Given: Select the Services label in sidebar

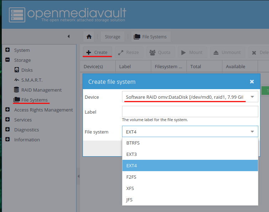Looking at the screenshot, I should 23,120.
